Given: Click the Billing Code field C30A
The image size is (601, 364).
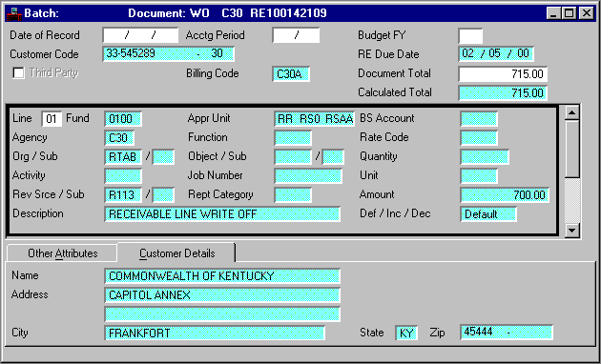Looking at the screenshot, I should tap(291, 74).
